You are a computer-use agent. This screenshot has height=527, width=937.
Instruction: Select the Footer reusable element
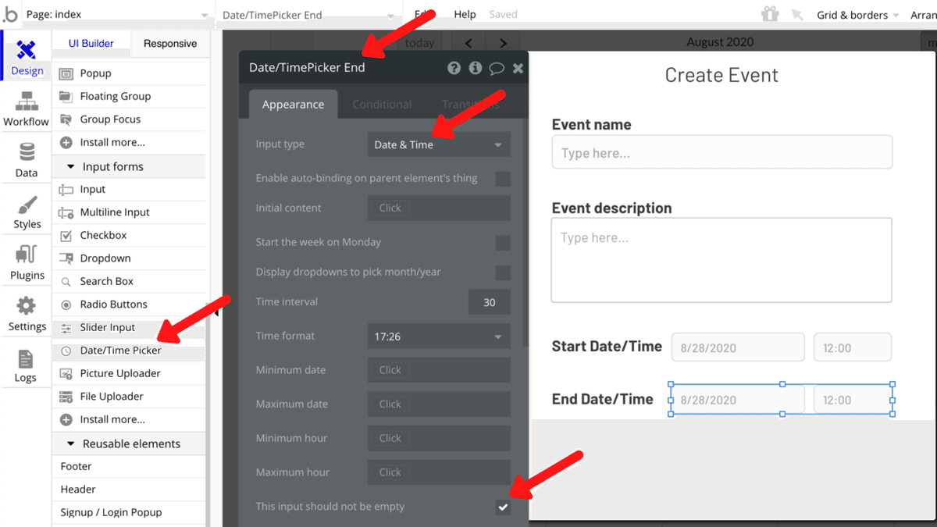click(x=130, y=466)
